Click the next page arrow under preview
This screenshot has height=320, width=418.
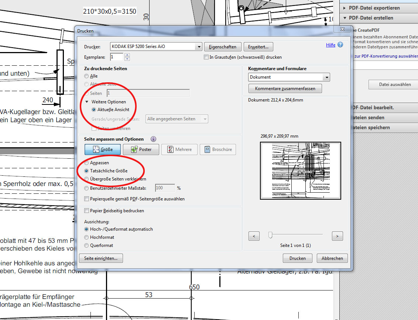tap(337, 236)
